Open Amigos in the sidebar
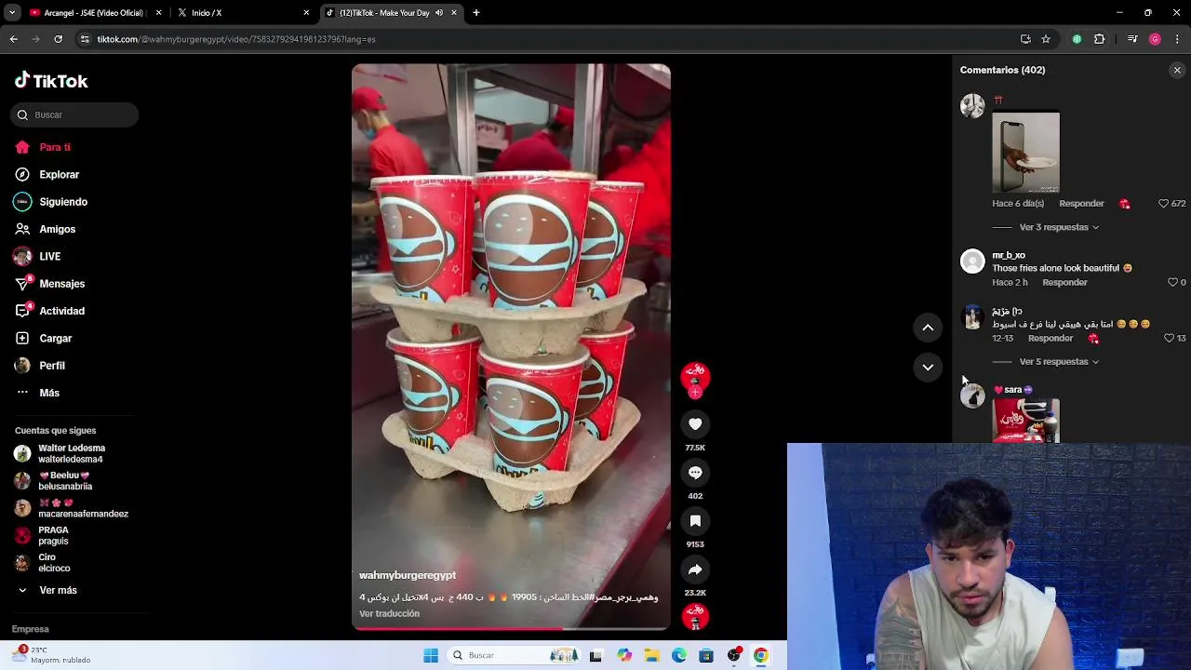Image resolution: width=1191 pixels, height=670 pixels. [x=57, y=229]
